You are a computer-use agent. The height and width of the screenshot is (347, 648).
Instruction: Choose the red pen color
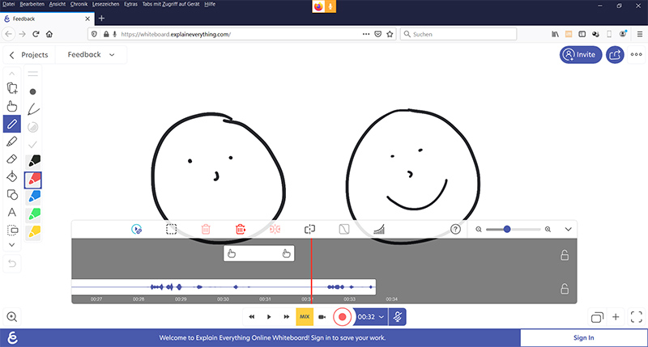point(33,180)
